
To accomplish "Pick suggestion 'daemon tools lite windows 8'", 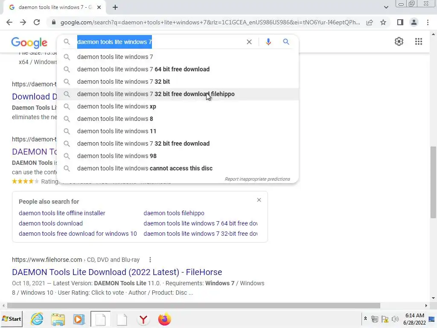I will coord(178,119).
